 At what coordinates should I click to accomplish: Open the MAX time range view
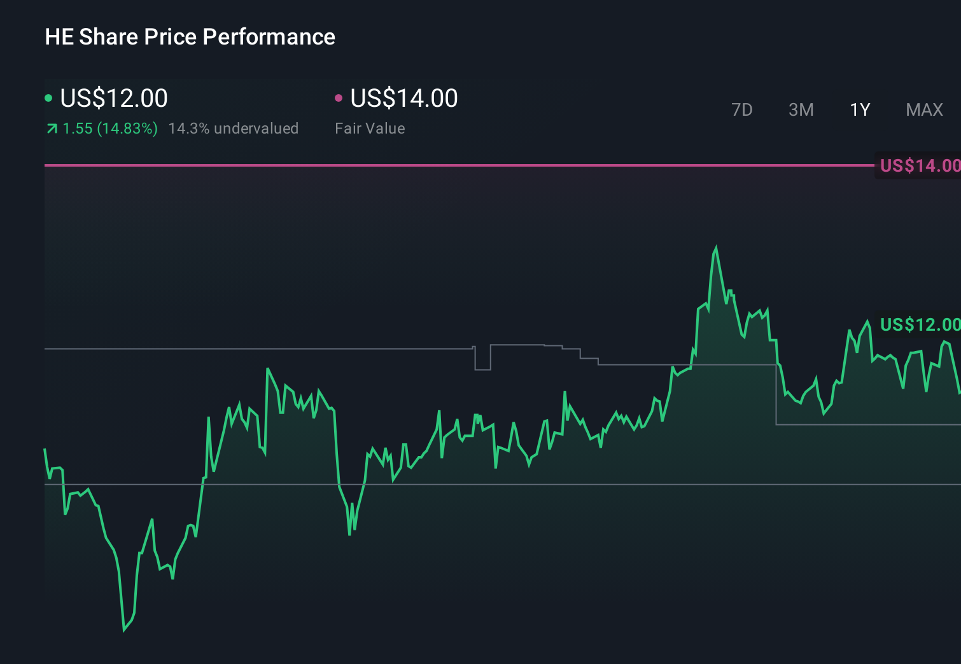[x=923, y=109]
